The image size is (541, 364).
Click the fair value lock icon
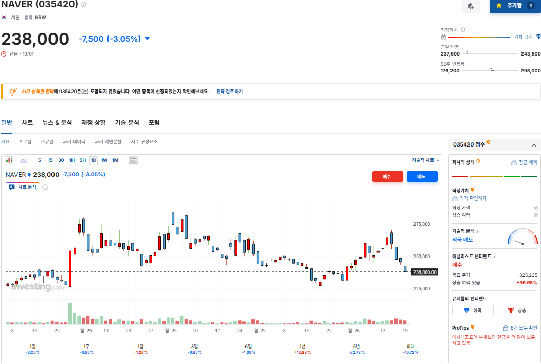click(x=443, y=37)
